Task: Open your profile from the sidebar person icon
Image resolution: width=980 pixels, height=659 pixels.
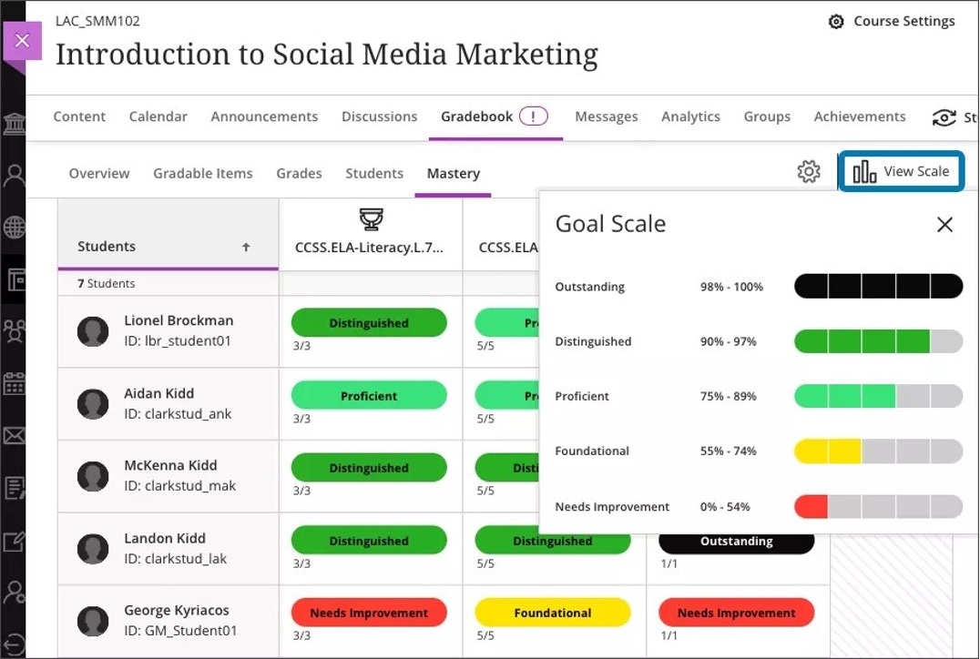Action: [14, 176]
